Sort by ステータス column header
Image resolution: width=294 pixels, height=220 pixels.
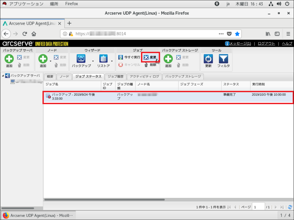pyautogui.click(x=236, y=86)
